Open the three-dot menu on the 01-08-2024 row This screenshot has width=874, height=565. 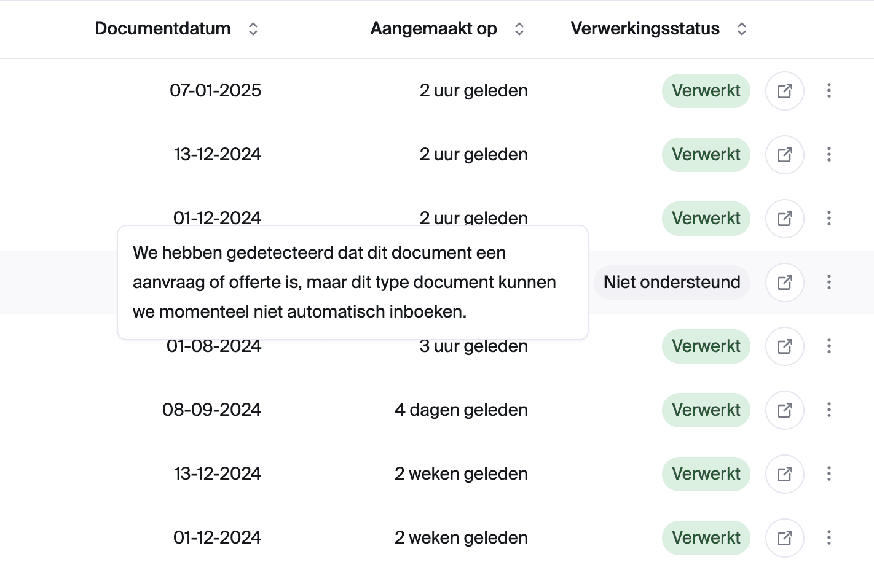click(x=829, y=346)
